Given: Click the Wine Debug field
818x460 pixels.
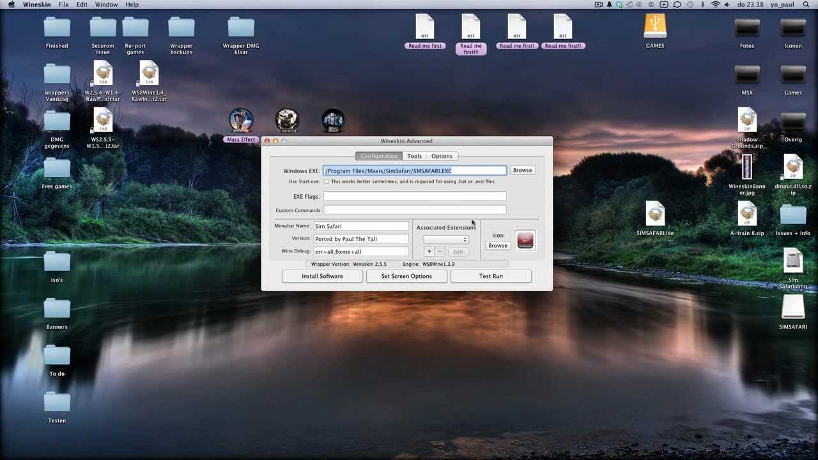Looking at the screenshot, I should pos(361,252).
